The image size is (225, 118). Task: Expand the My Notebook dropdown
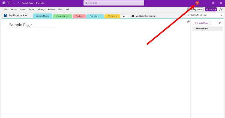tap(26, 16)
